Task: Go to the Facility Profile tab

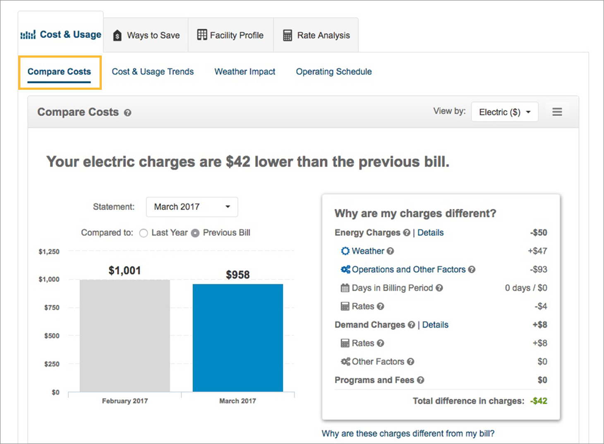Action: [x=230, y=36]
